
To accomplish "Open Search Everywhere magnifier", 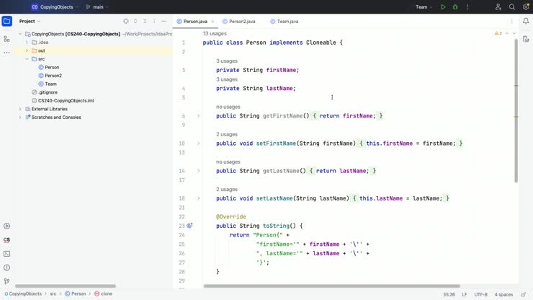I will click(512, 6).
